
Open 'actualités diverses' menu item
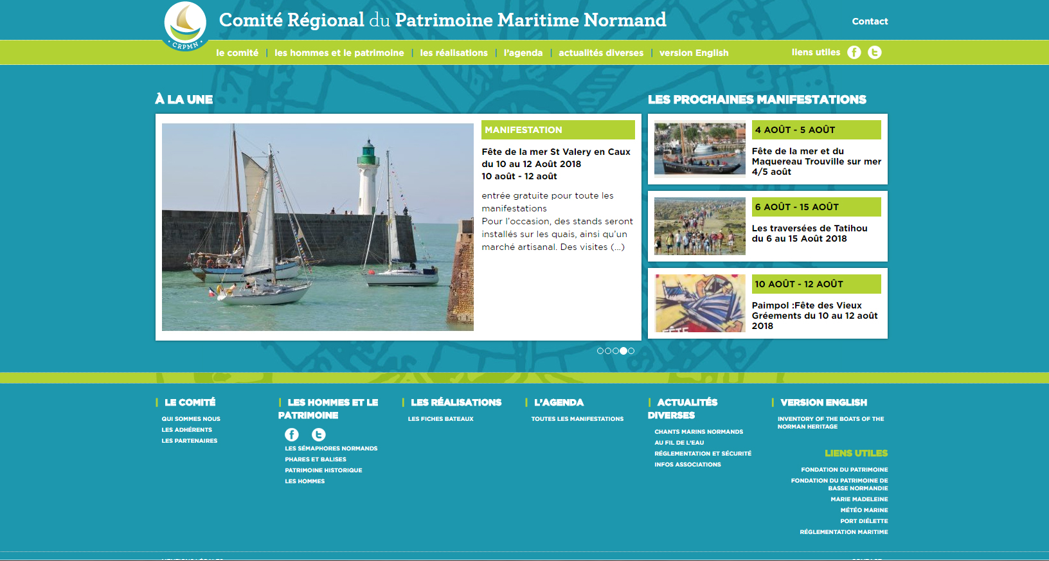601,53
